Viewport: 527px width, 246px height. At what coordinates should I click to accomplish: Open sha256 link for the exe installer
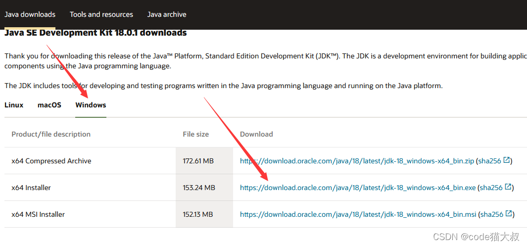pos(491,188)
